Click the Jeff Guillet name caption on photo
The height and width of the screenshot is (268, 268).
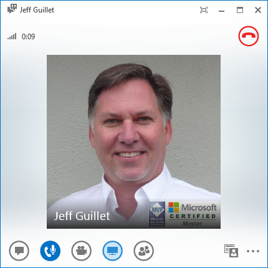pyautogui.click(x=82, y=216)
